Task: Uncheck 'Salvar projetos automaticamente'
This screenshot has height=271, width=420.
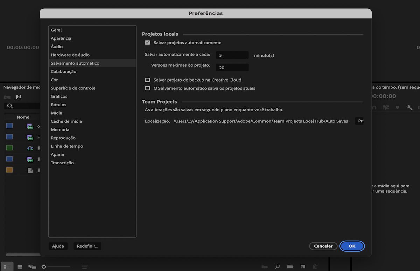Action: click(147, 43)
